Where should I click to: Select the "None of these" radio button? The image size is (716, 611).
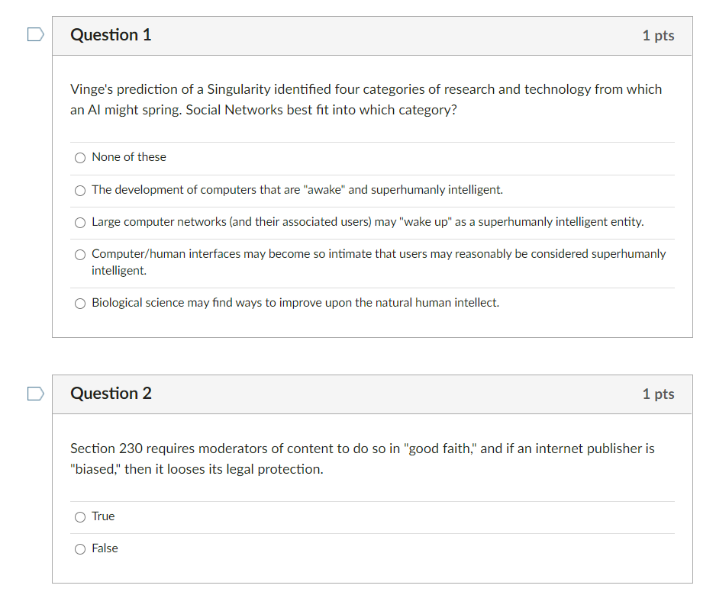click(x=80, y=157)
